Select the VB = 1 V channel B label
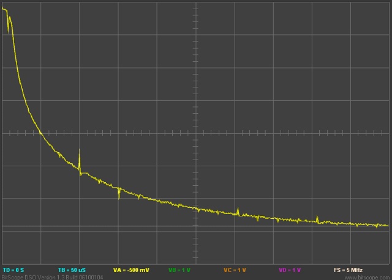The image size is (392, 280). (179, 270)
